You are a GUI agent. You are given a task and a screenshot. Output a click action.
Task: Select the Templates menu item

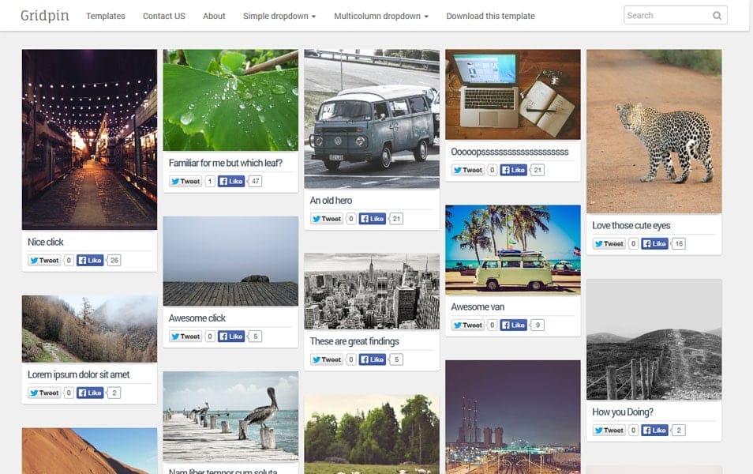point(105,15)
